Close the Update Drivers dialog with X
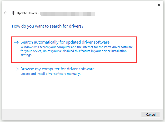The height and width of the screenshot is (122, 165). [159, 5]
